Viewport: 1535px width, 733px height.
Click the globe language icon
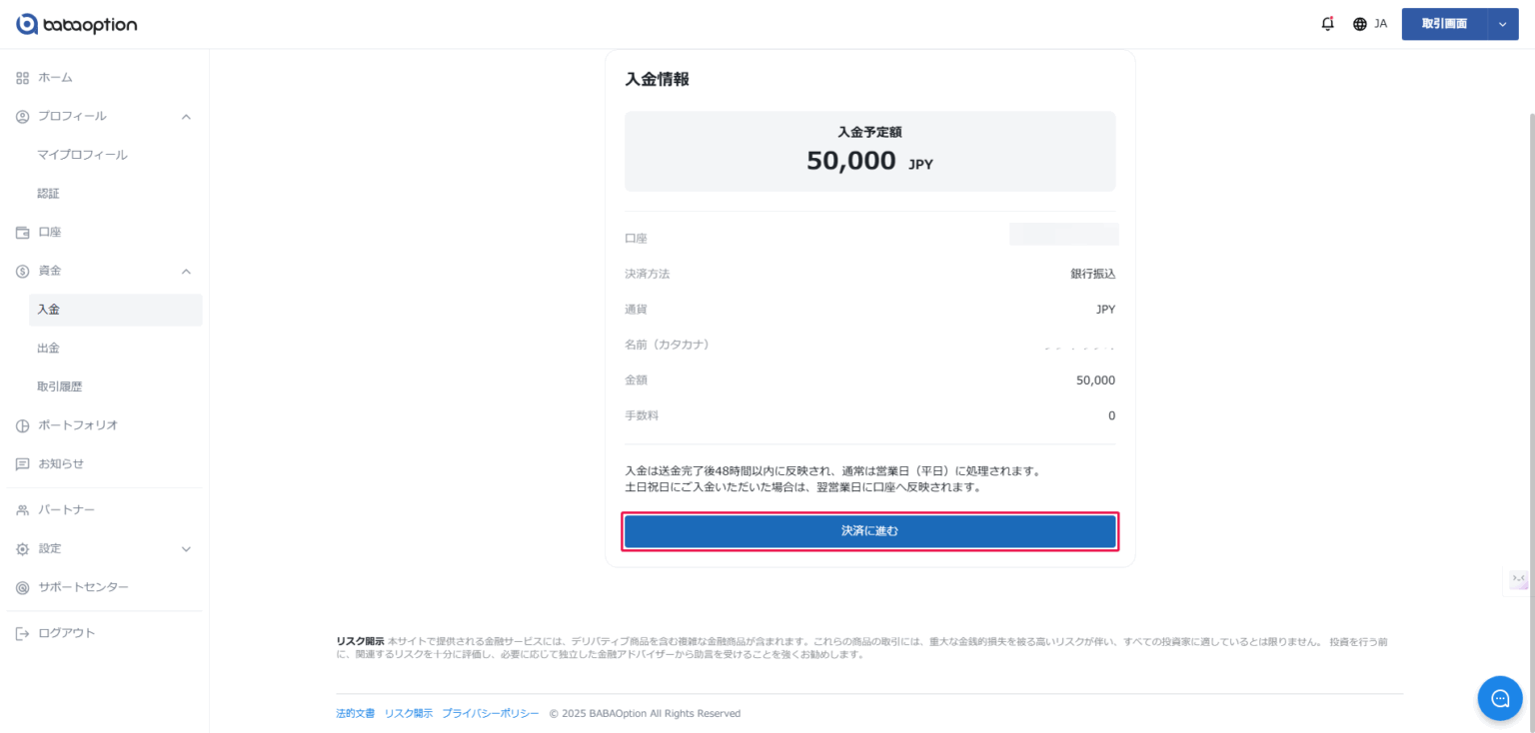tap(1360, 24)
